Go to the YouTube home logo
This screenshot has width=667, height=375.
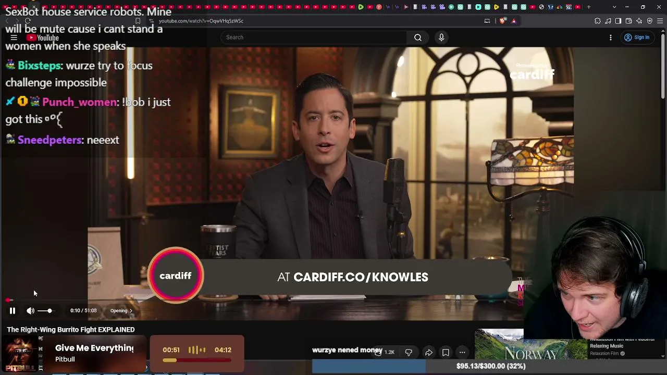[43, 37]
